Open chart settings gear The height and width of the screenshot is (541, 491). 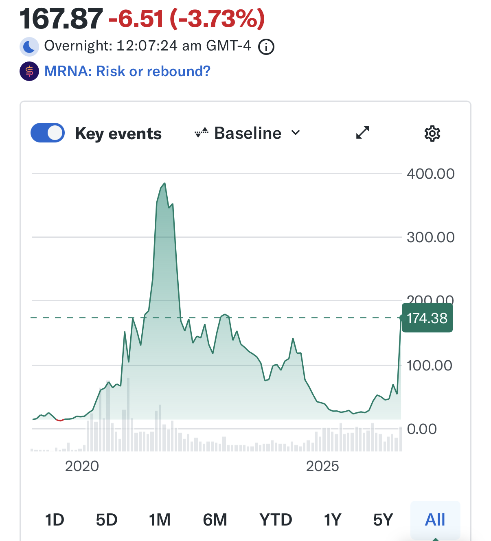(x=432, y=134)
